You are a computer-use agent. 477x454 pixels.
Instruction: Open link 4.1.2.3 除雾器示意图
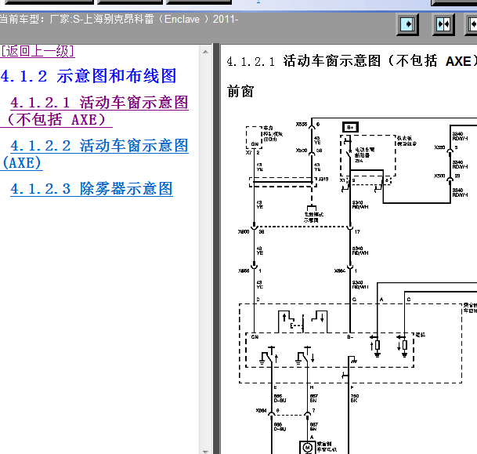pos(92,189)
